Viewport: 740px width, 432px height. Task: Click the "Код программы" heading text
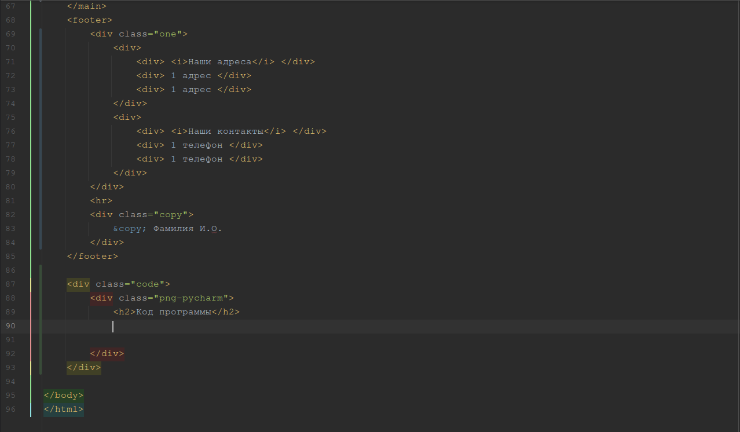[170, 312]
